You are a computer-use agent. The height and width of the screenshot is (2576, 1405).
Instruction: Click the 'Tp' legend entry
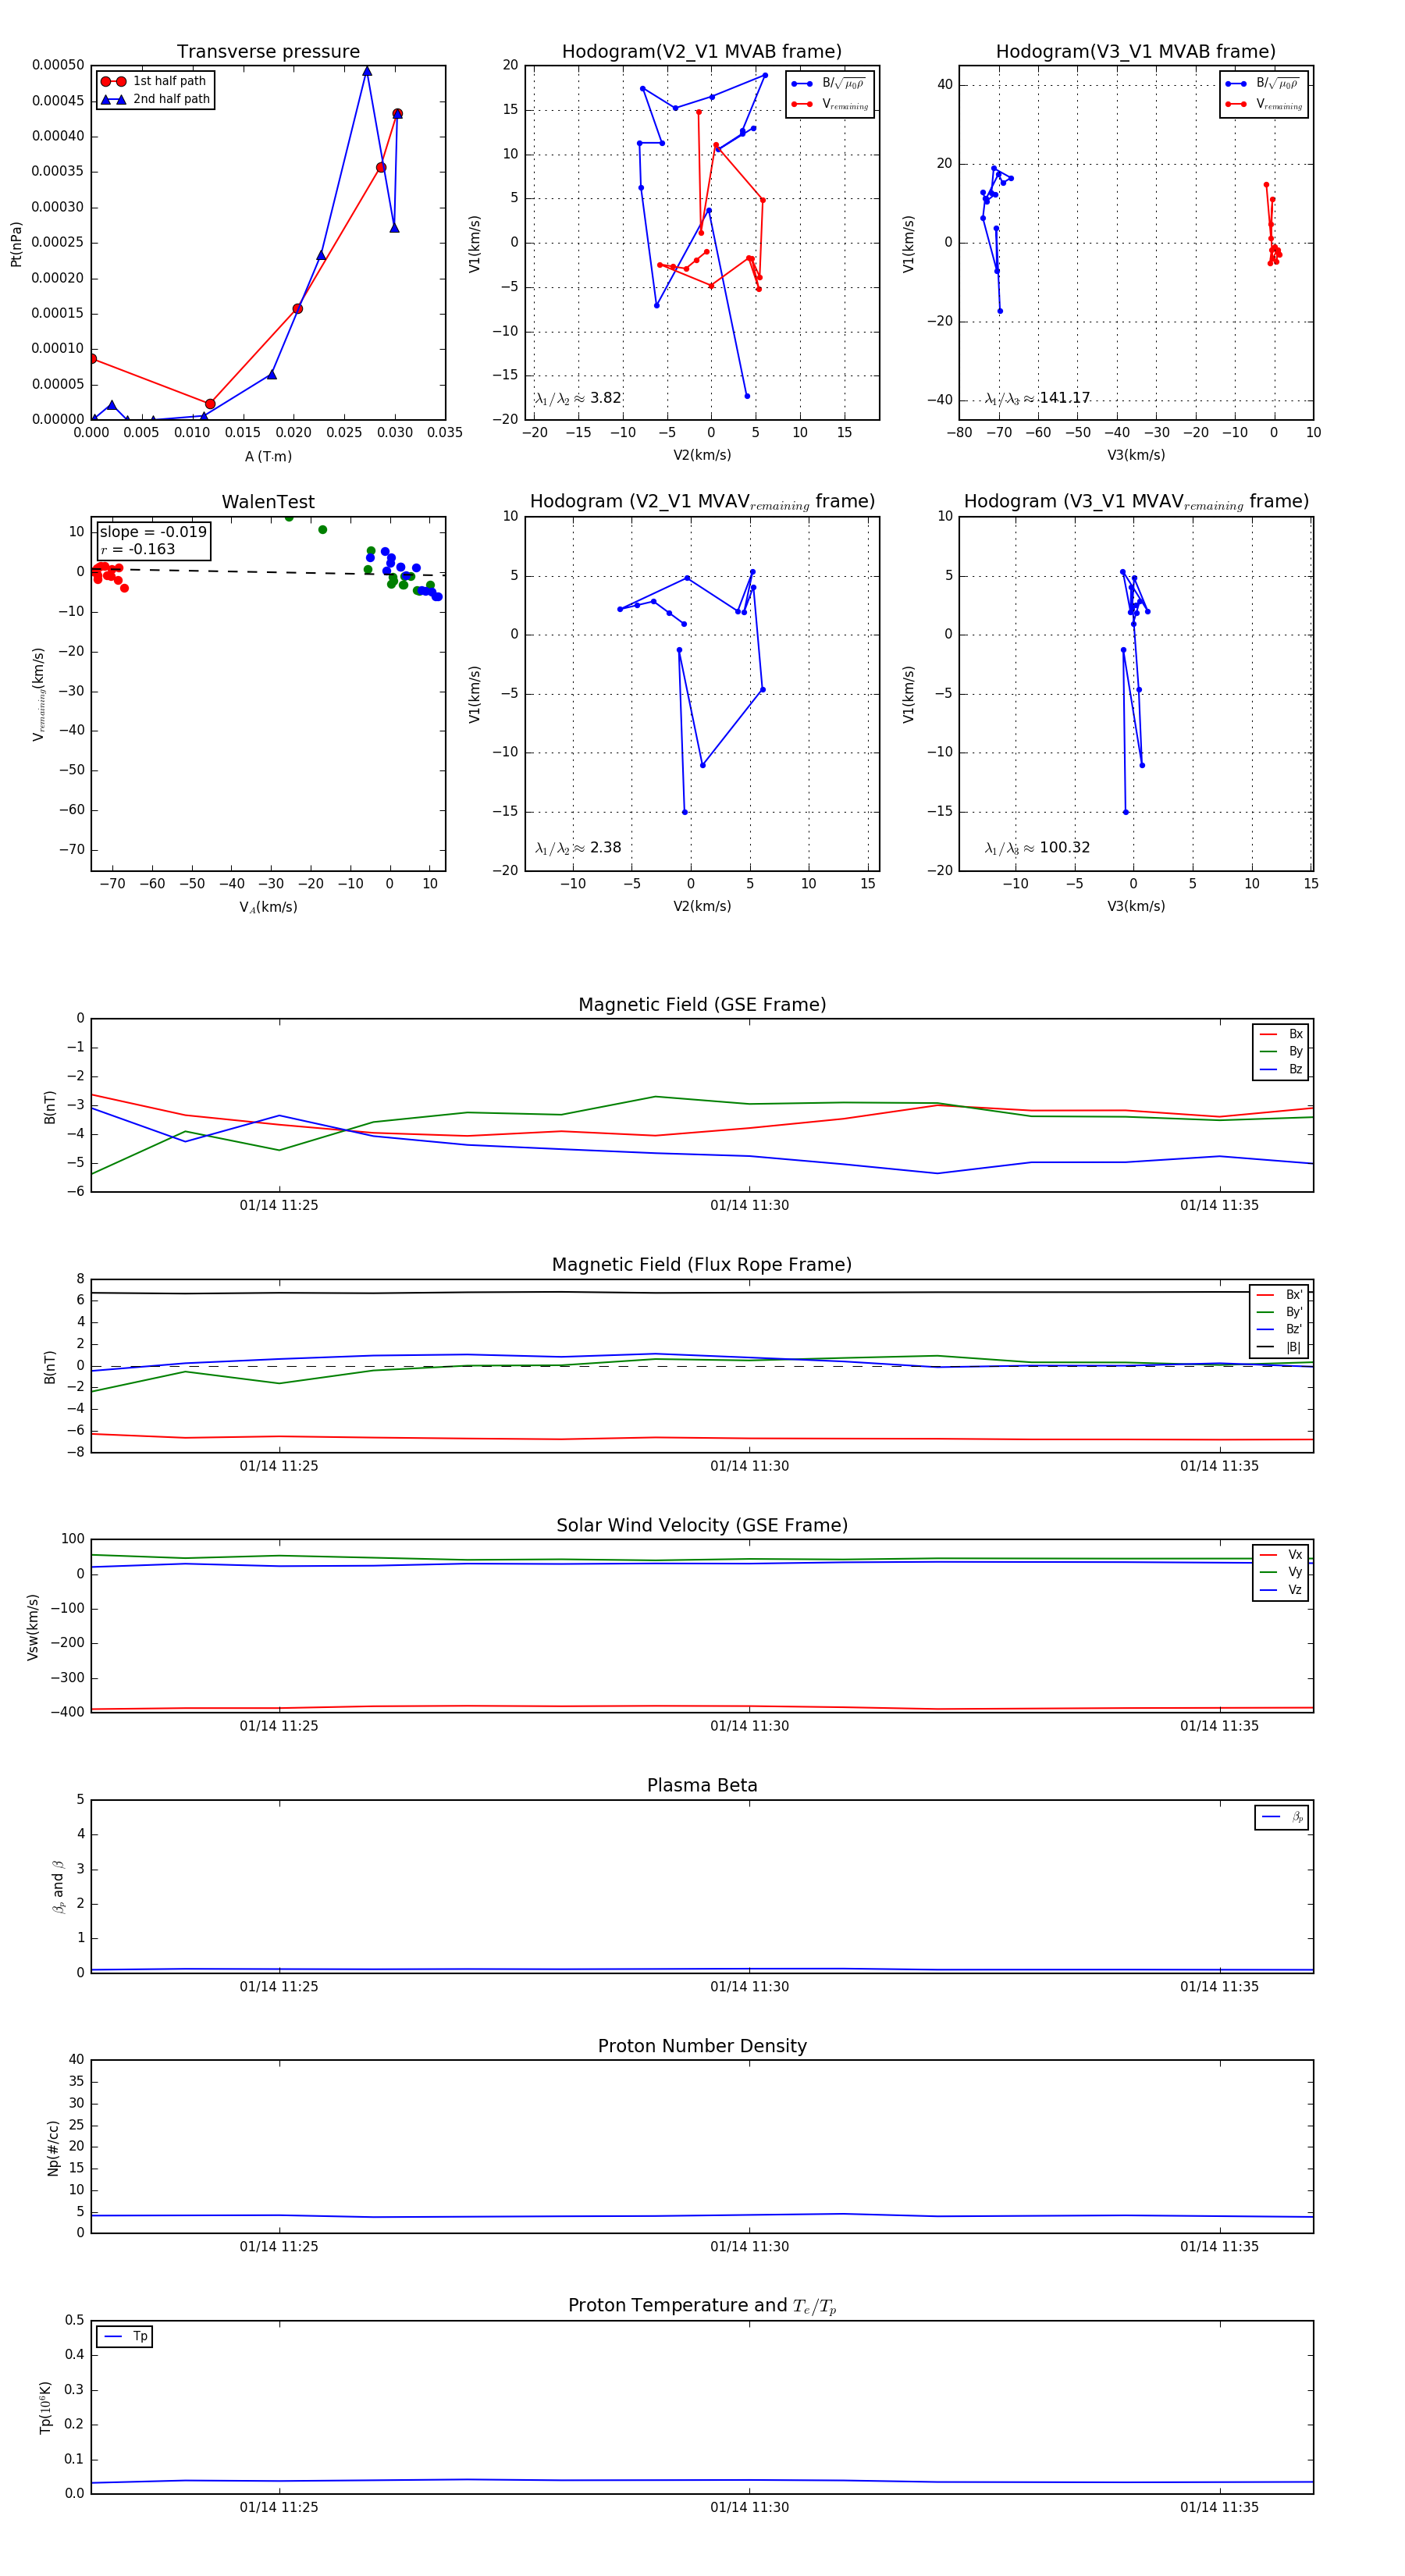tap(125, 2336)
